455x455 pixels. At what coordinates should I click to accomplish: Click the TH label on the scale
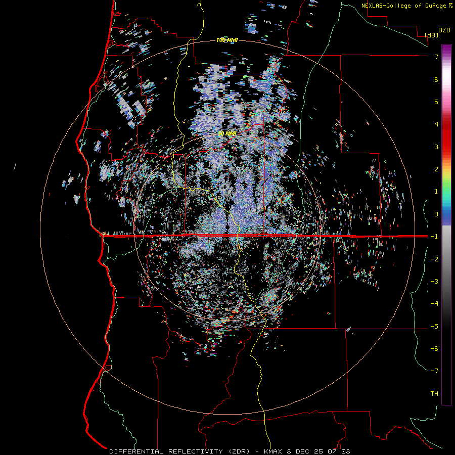point(434,393)
